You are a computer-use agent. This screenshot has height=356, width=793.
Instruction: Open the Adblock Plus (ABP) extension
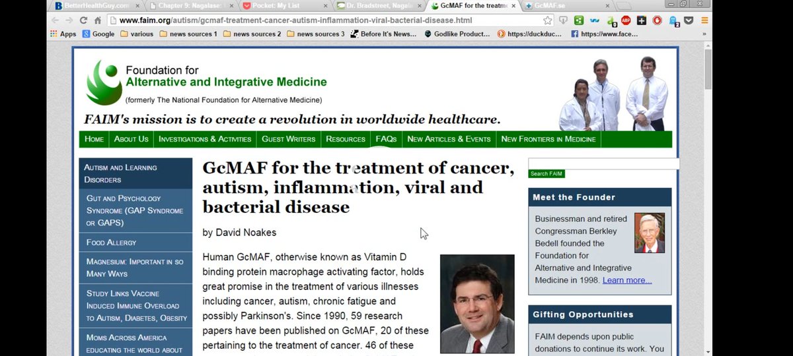[626, 20]
